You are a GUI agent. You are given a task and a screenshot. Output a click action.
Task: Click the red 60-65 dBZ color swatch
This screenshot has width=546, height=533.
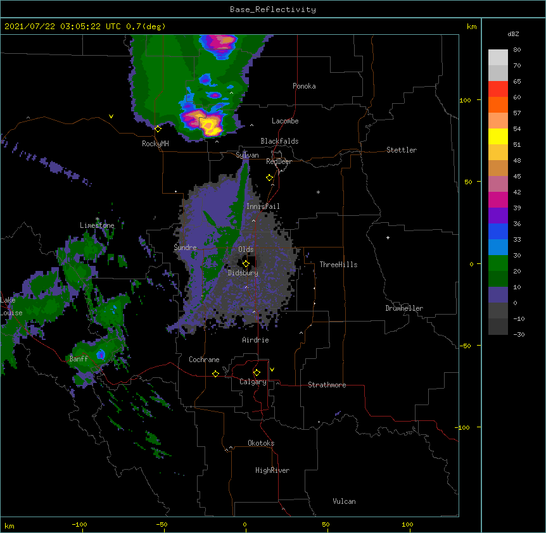pos(498,89)
